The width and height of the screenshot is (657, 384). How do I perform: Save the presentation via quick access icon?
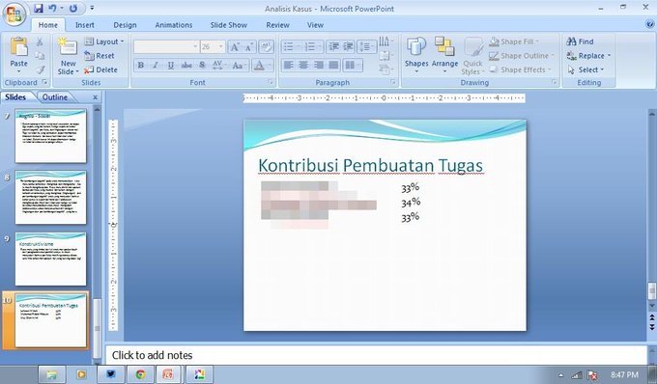pyautogui.click(x=39, y=9)
